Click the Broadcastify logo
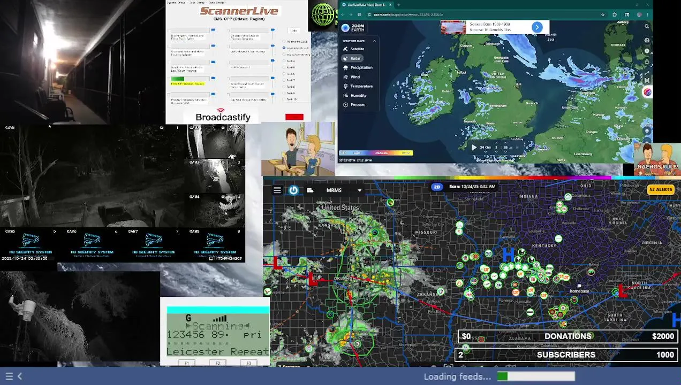This screenshot has height=385, width=681. click(223, 115)
